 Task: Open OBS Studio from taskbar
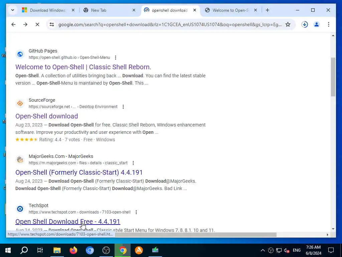click(x=106, y=250)
